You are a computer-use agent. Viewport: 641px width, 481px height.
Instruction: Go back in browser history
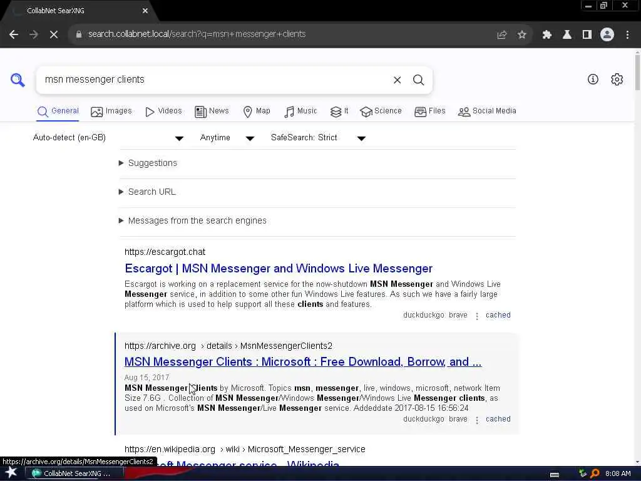(x=14, y=34)
